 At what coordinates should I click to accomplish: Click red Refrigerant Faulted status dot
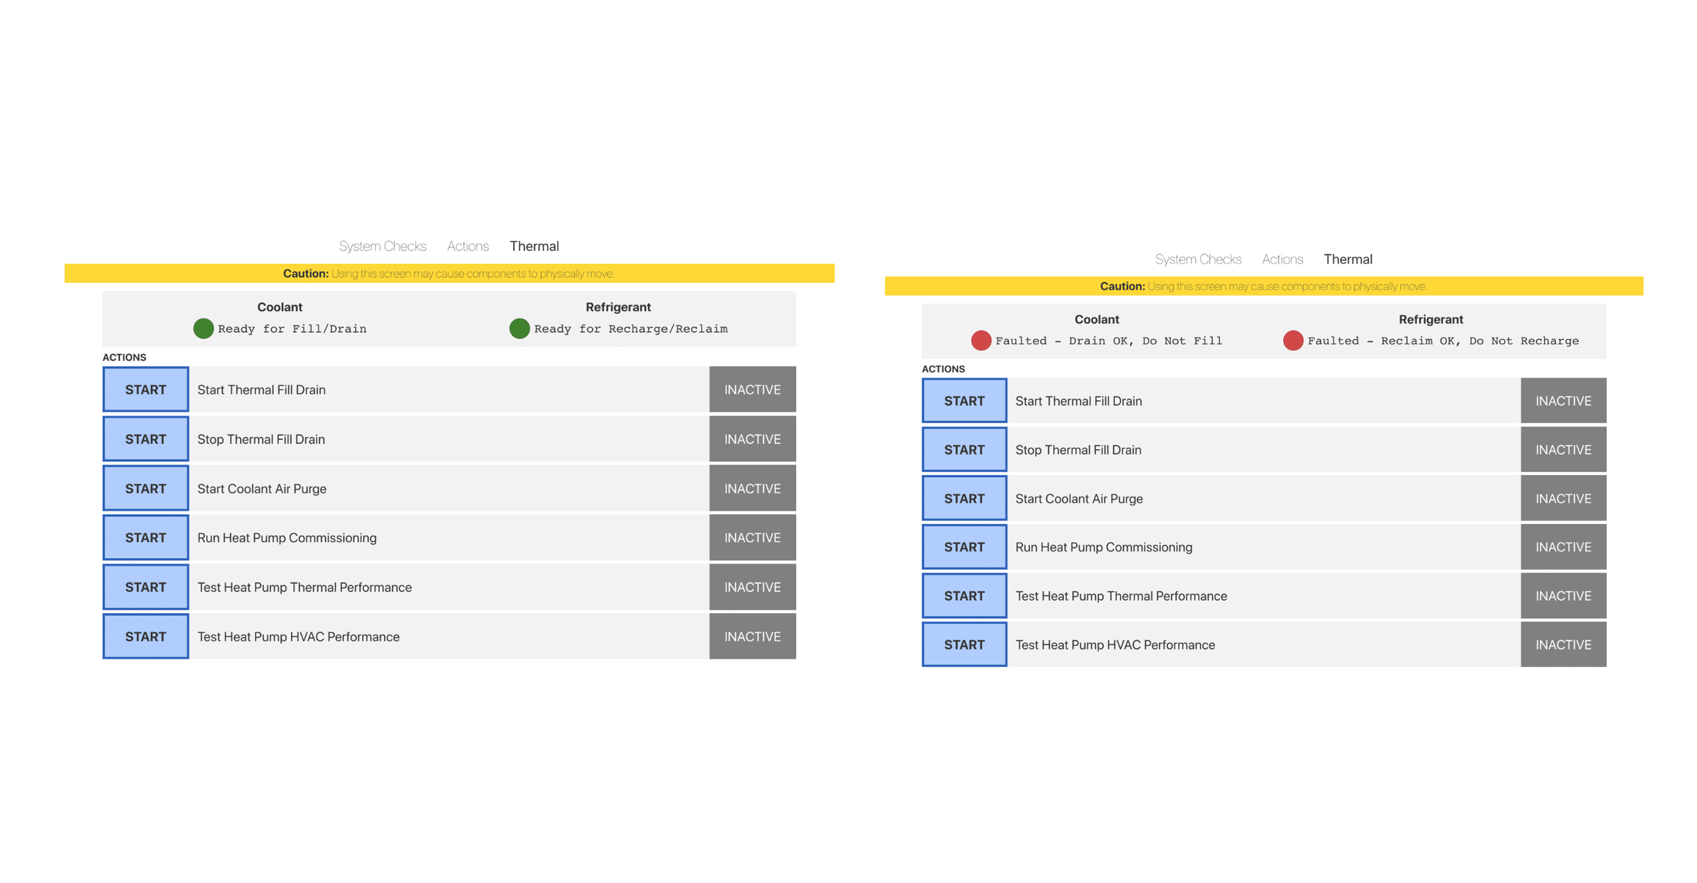tap(1292, 340)
